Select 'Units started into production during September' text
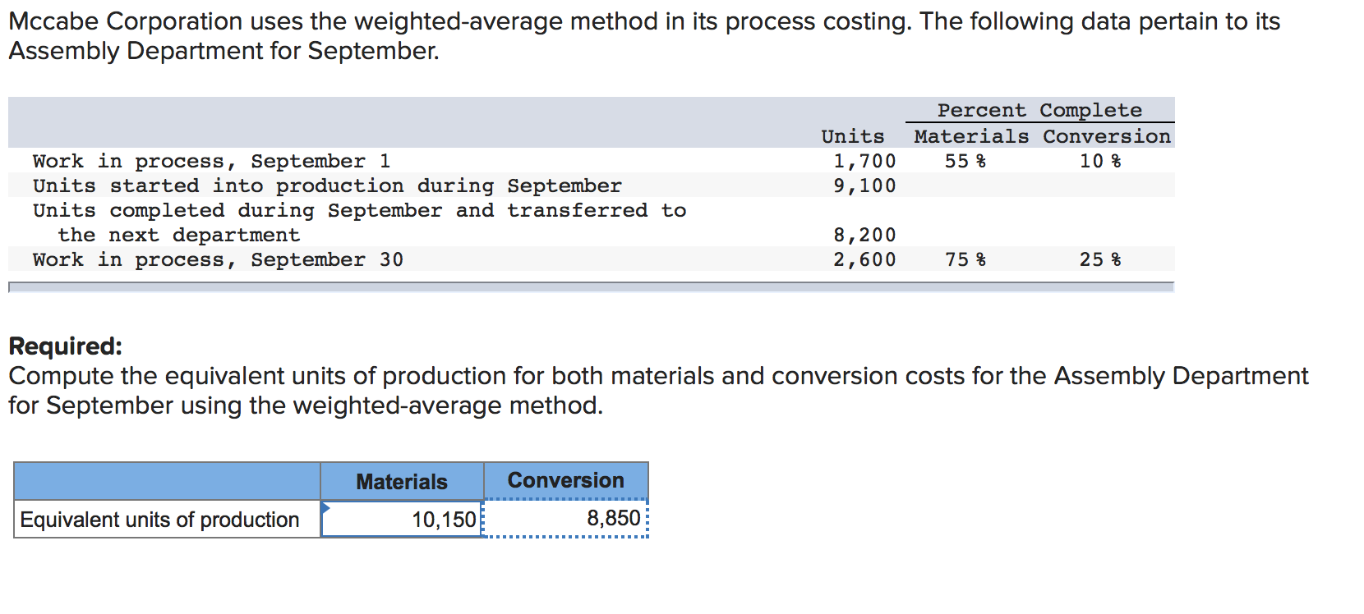Image resolution: width=1364 pixels, height=614 pixels. (x=327, y=186)
